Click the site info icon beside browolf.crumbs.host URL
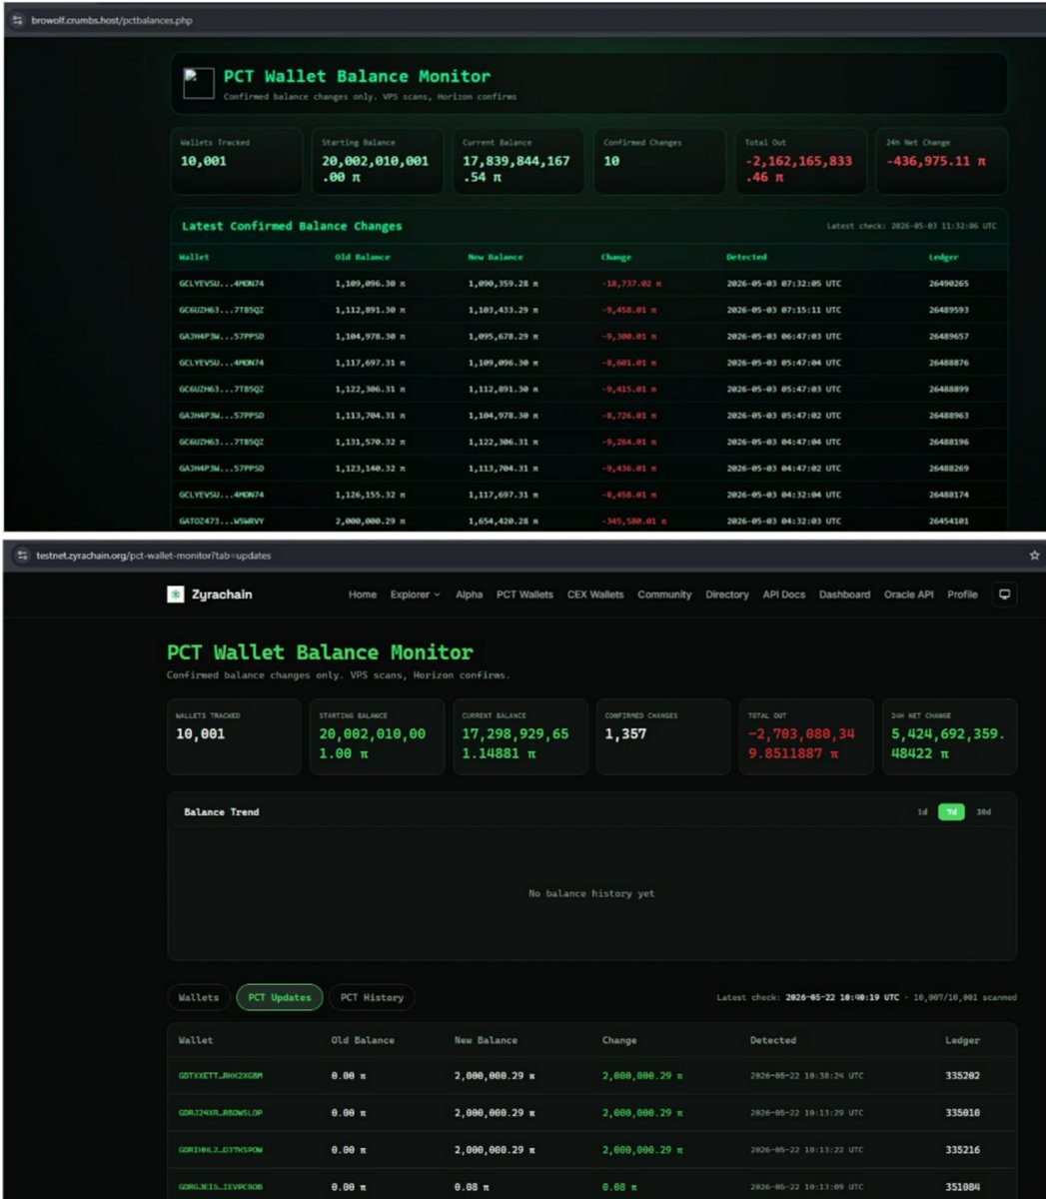 (18, 20)
